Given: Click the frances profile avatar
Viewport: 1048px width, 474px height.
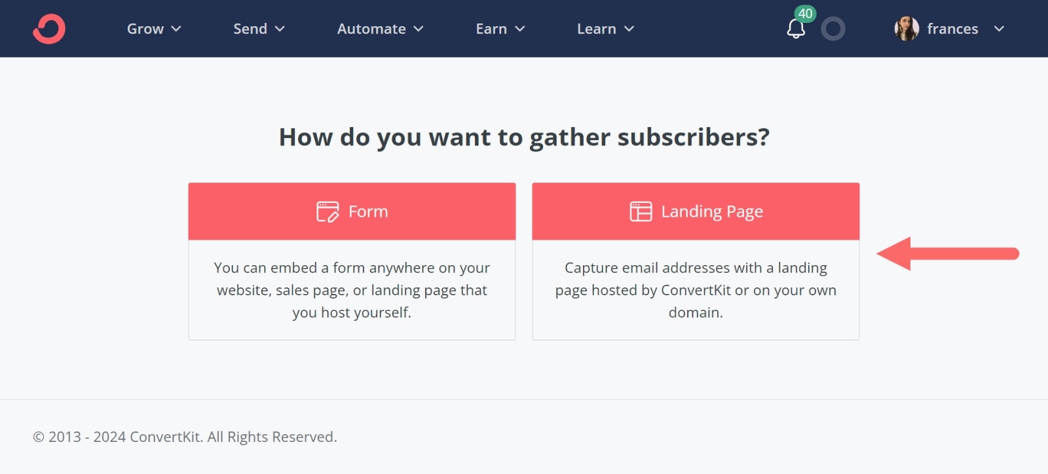Looking at the screenshot, I should tap(907, 29).
